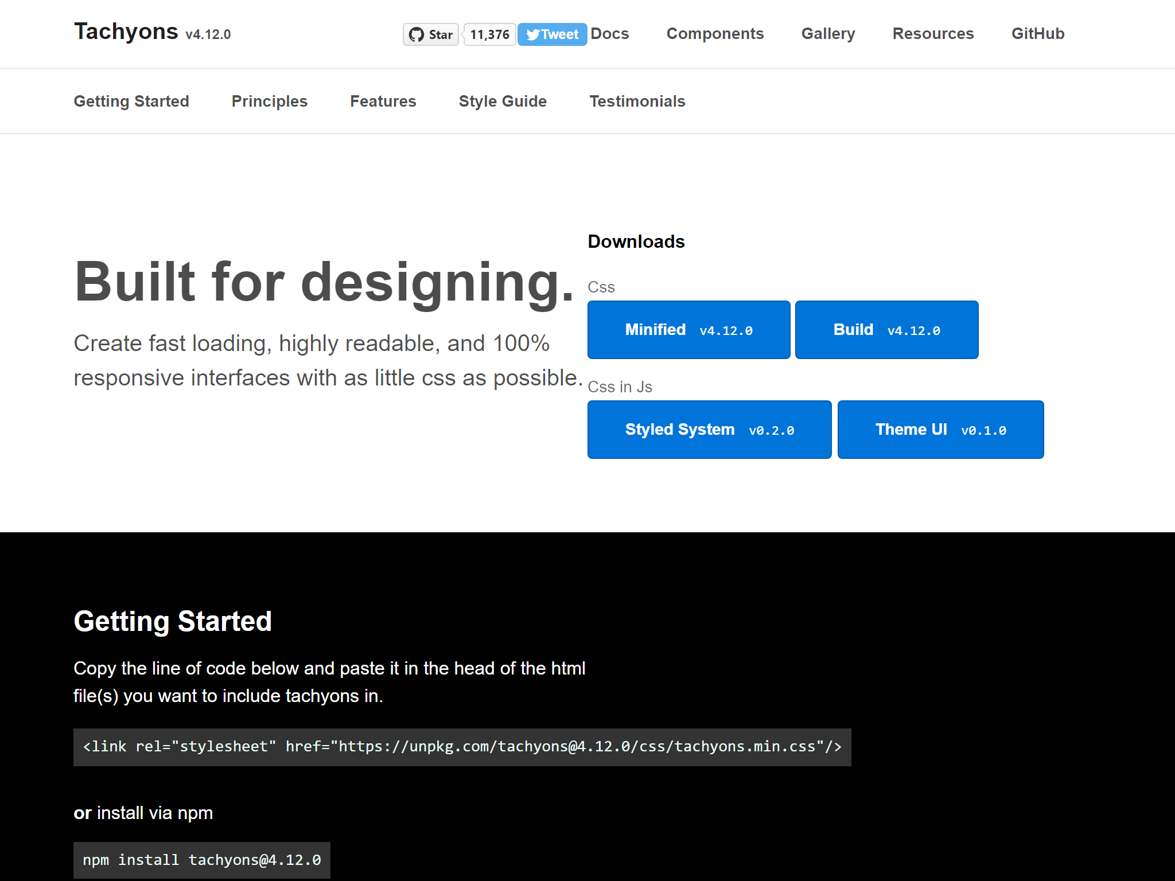
Task: Open the Docs page
Action: pyautogui.click(x=610, y=34)
